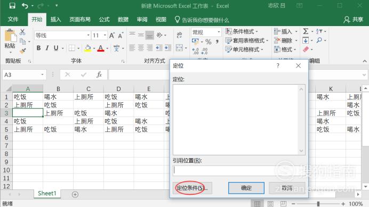The width and height of the screenshot is (369, 207).
Task: Open the font color dropdown arrow
Action: tap(107, 48)
